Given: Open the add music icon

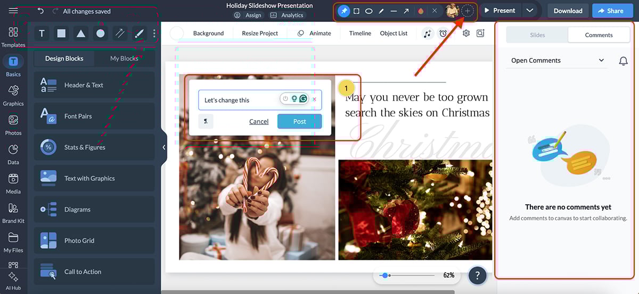Looking at the screenshot, I should pos(428,33).
